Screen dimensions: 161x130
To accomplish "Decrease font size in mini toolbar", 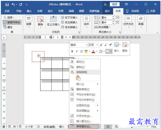I will [106, 45].
